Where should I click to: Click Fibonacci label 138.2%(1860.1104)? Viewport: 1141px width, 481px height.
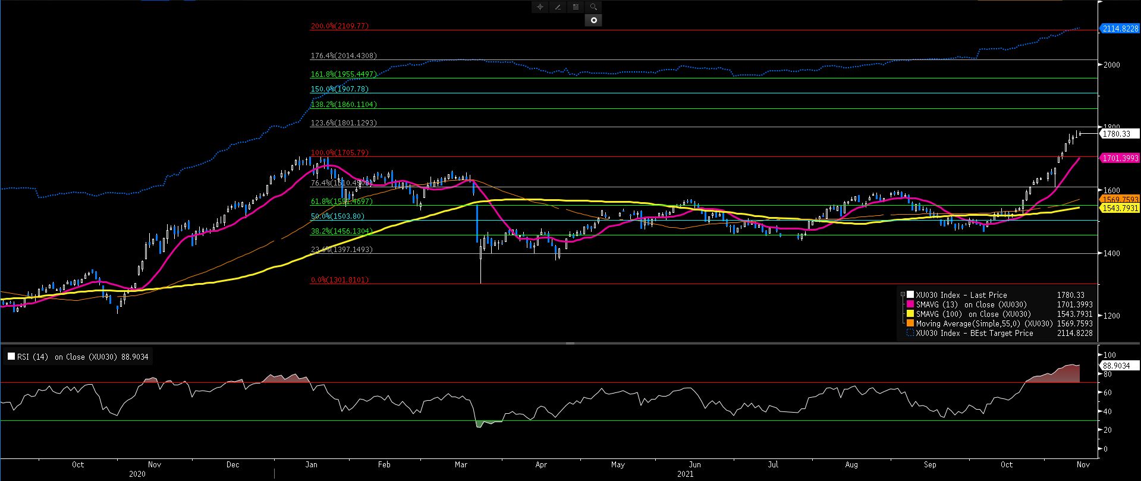(x=344, y=105)
